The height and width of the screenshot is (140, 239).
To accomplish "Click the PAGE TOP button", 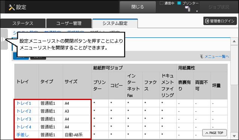I will [x=214, y=133].
